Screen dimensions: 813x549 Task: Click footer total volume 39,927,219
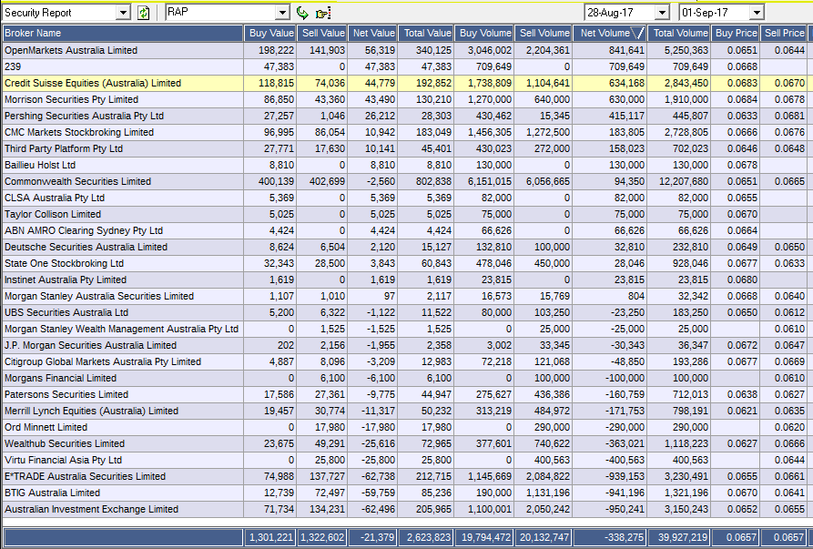(683, 537)
